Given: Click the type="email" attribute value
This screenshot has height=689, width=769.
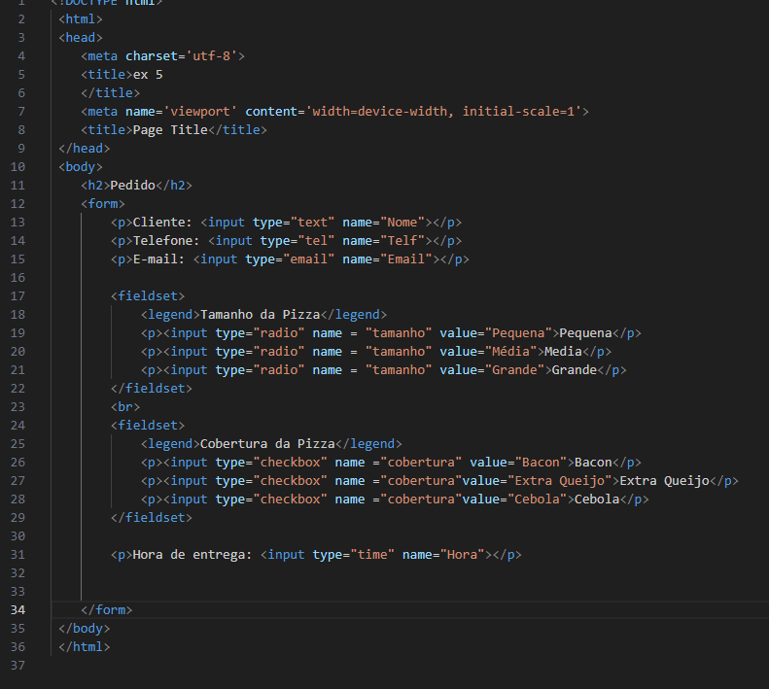Looking at the screenshot, I should point(307,258).
